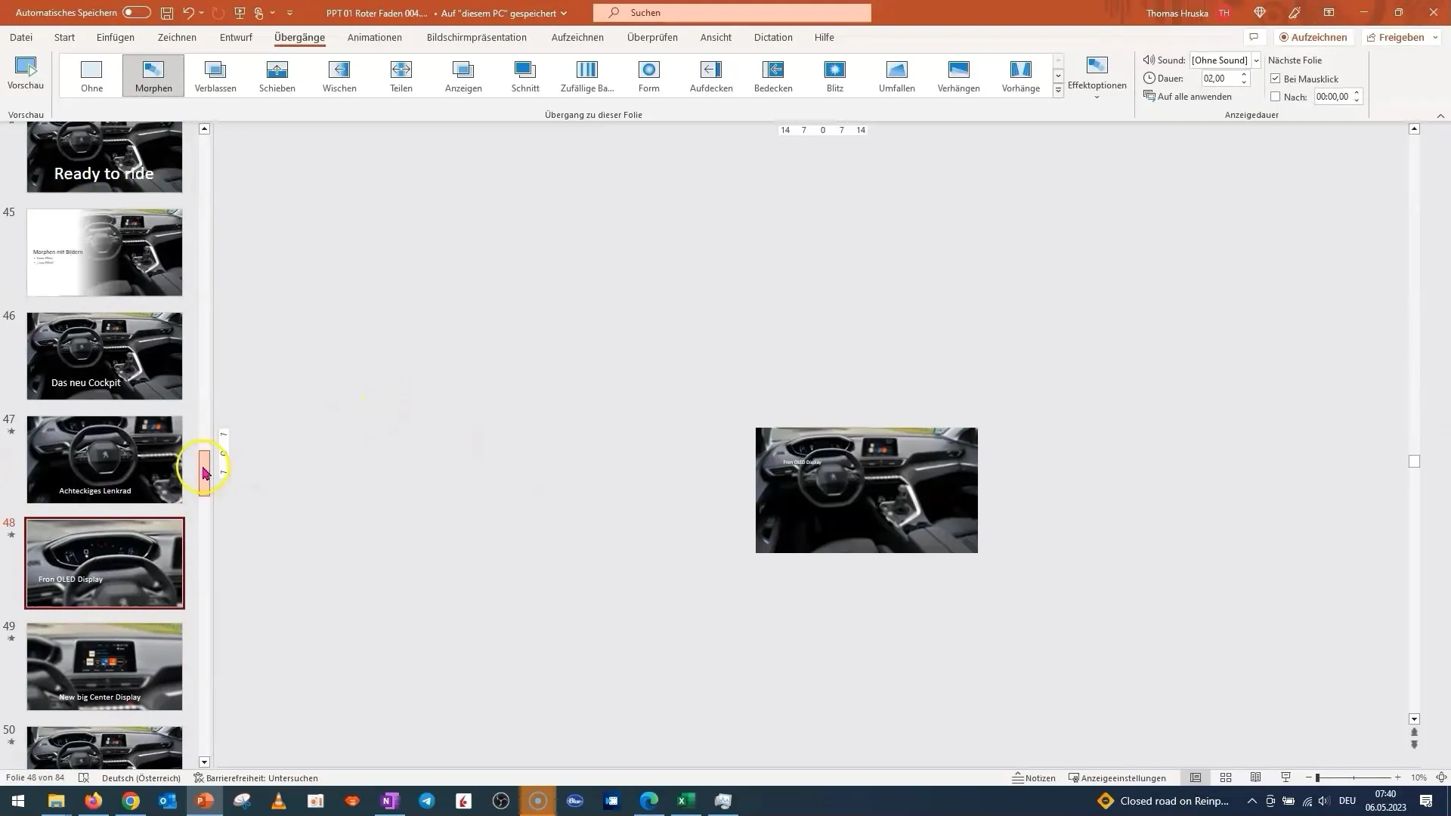Screen dimensions: 1451x816
Task: Open Effektoptionen for transition
Action: pyautogui.click(x=1097, y=78)
